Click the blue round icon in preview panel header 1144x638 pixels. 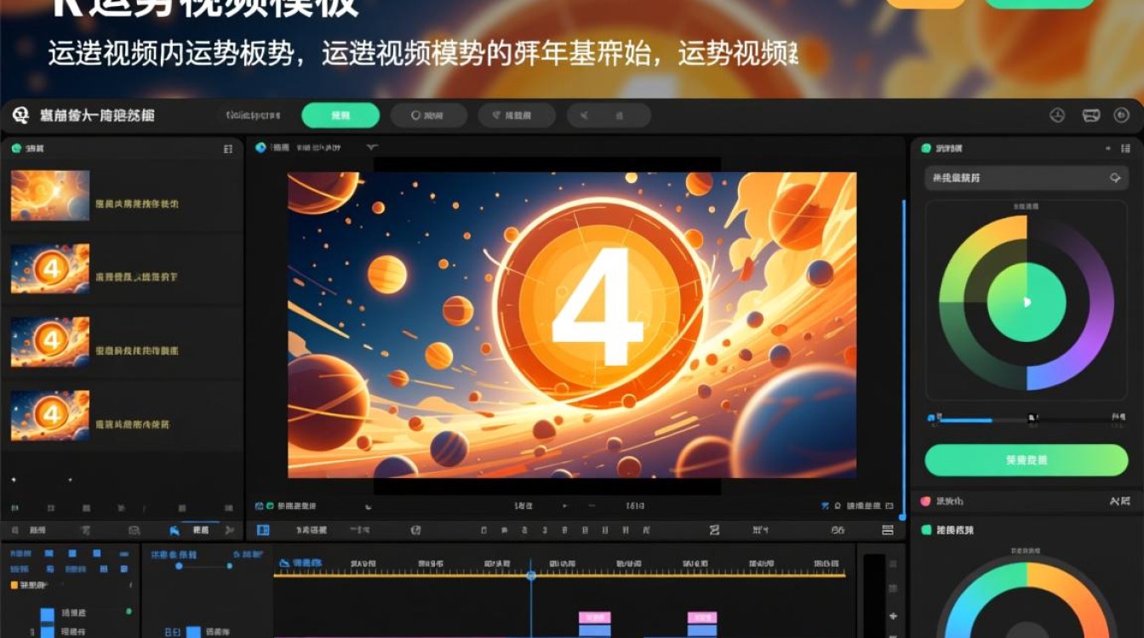pos(260,148)
